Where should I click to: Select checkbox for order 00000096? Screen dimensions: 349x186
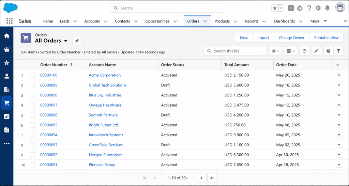32,115
